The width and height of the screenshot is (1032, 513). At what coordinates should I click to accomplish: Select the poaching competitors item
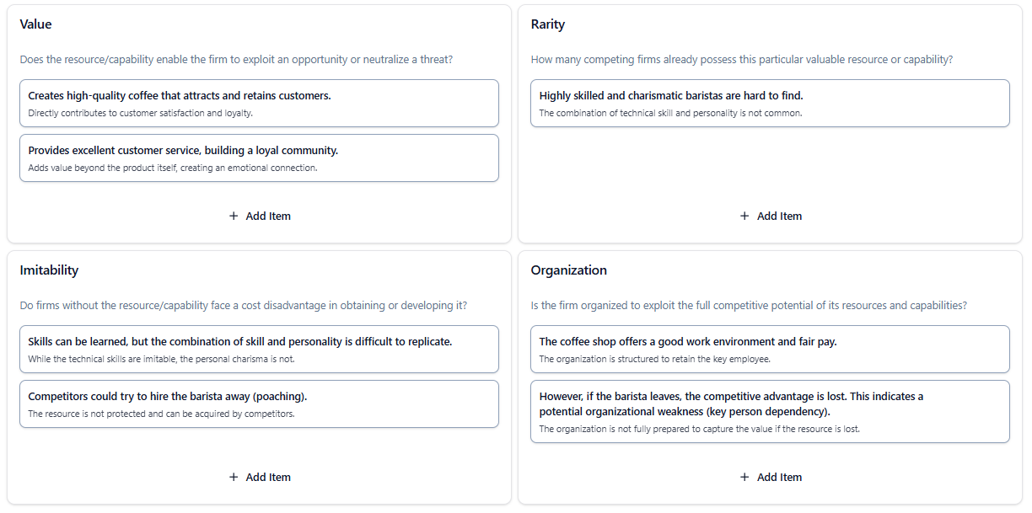point(260,404)
